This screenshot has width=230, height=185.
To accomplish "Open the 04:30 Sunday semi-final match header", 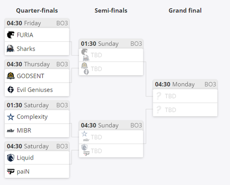I will [111, 125].
